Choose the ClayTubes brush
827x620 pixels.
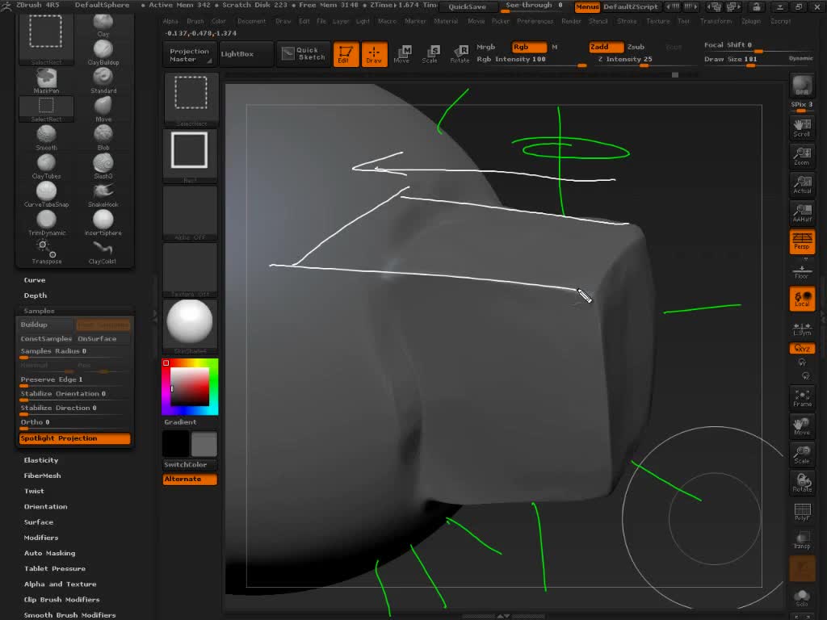(46, 166)
